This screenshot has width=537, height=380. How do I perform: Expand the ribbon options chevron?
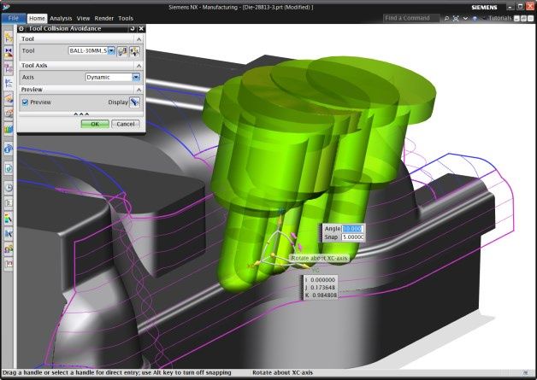pyautogui.click(x=465, y=19)
